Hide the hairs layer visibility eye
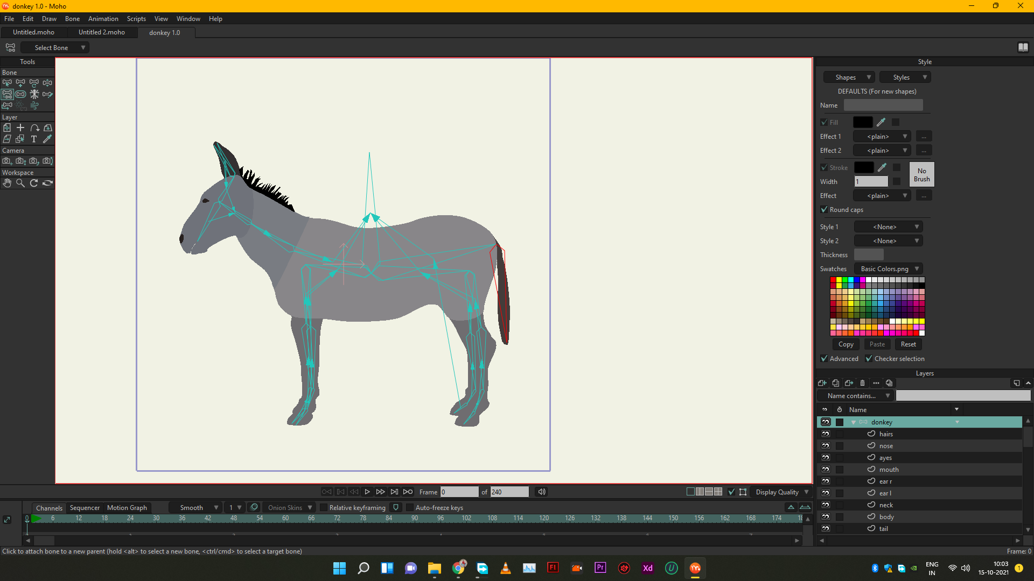1034x581 pixels. tap(825, 434)
